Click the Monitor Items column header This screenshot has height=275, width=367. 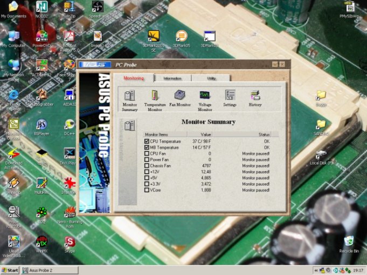[165, 135]
